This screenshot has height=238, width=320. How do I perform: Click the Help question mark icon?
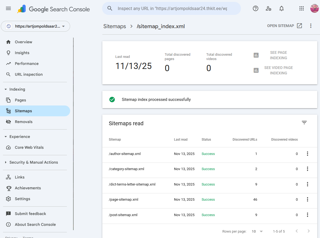coord(255,9)
